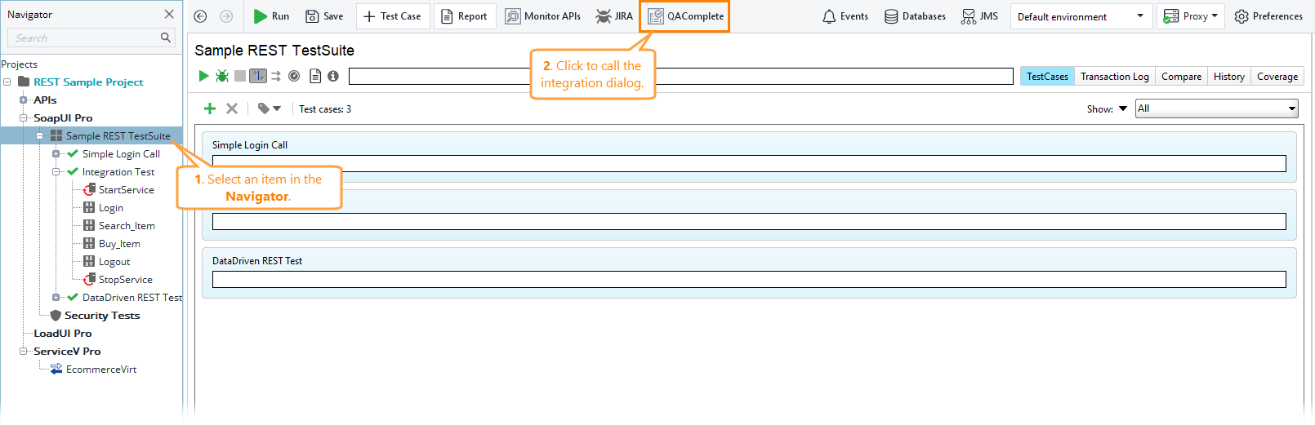The image size is (1315, 425).
Task: Switch to the History tab
Action: [x=1229, y=76]
